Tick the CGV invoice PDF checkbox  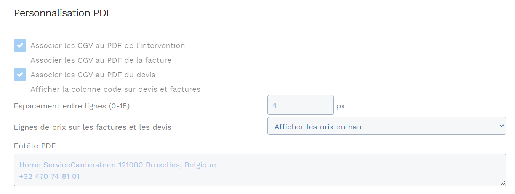point(20,60)
